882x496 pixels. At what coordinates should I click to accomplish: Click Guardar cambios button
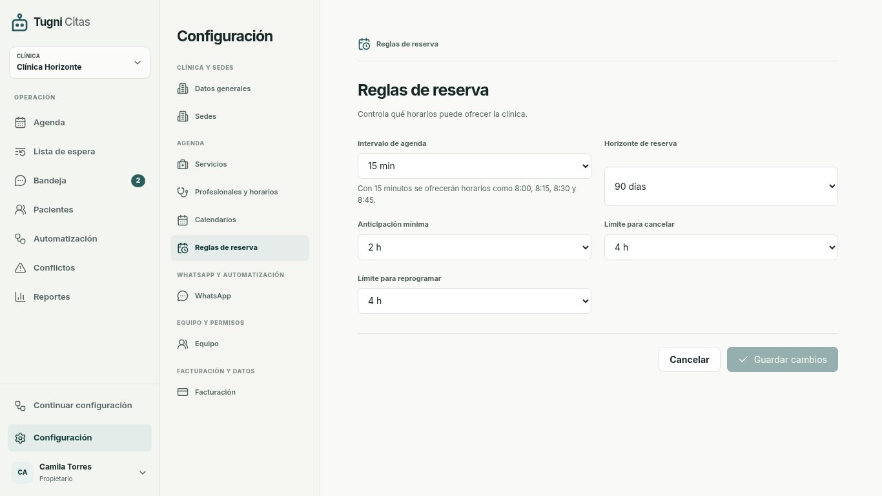pos(783,360)
